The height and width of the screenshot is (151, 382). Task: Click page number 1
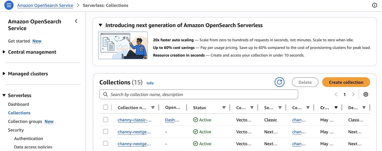tap(344, 94)
